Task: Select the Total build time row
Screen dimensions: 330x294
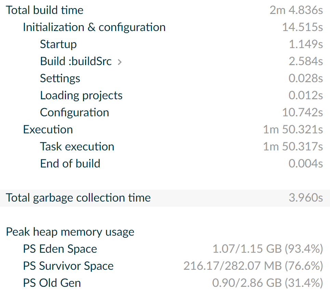Action: tap(45, 10)
